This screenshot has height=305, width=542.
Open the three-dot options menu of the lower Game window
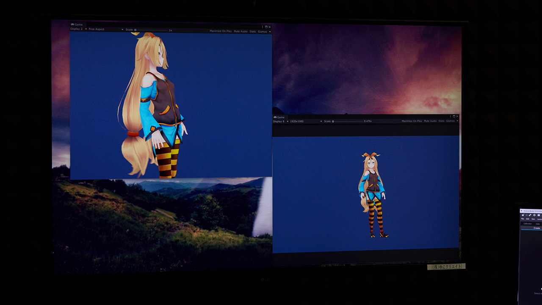click(451, 116)
